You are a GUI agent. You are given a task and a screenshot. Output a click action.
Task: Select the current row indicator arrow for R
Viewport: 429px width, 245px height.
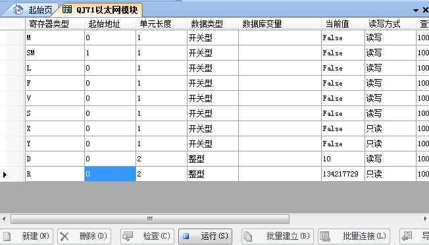(x=5, y=175)
